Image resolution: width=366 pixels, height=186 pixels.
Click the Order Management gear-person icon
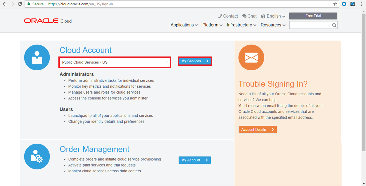pos(37,157)
